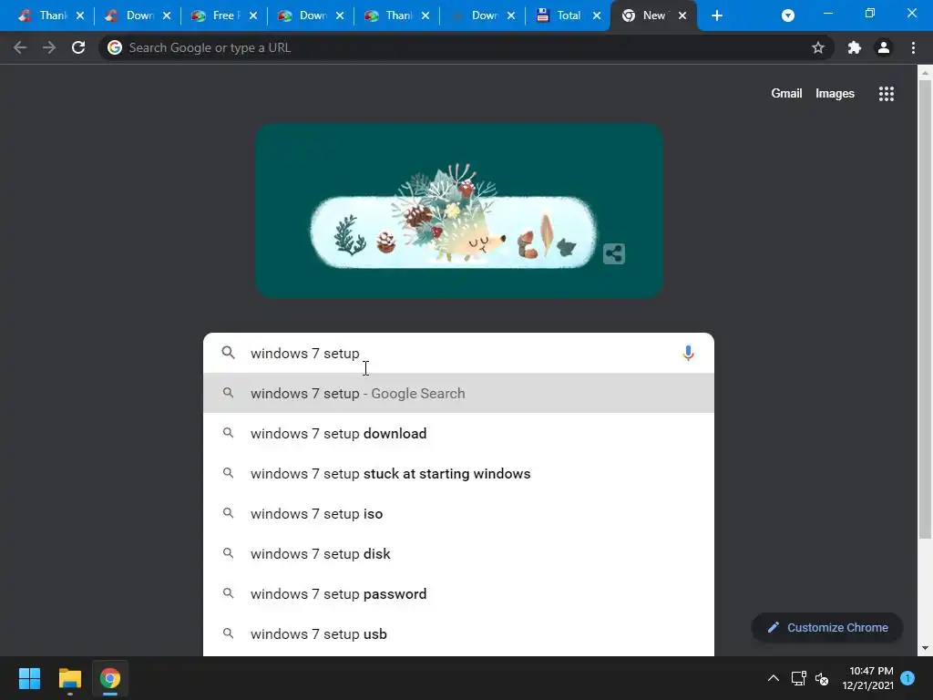Screen dimensions: 933x700
Task: Start voice search with the microphone
Action: 688,353
